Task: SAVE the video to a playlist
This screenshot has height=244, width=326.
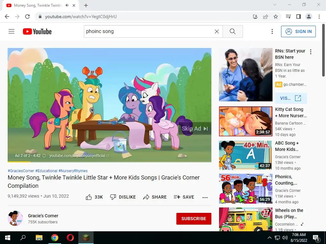Action: pyautogui.click(x=184, y=197)
